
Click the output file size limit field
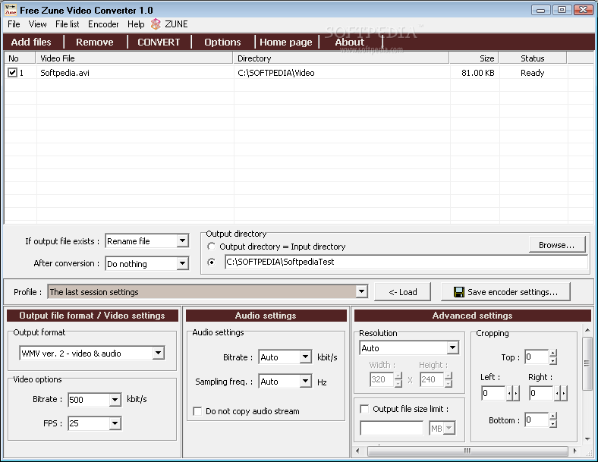pos(392,428)
